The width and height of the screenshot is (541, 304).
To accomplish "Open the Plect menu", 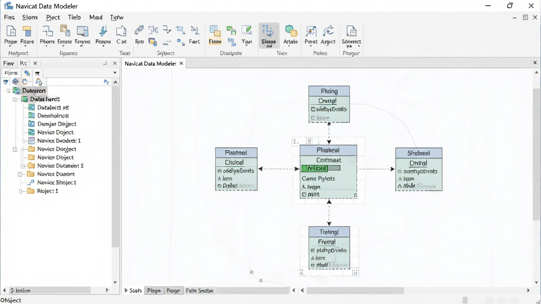I will click(53, 17).
